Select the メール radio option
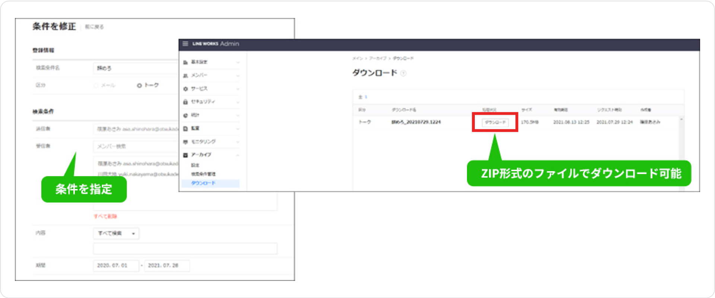The image size is (715, 298). coord(96,86)
